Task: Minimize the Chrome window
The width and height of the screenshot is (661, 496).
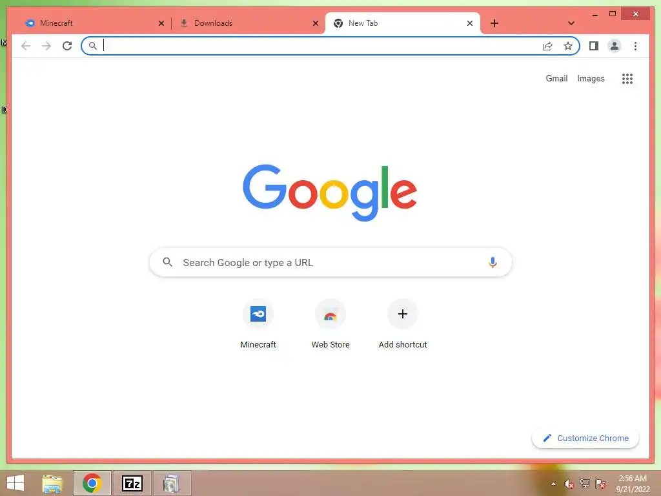Action: [595, 14]
